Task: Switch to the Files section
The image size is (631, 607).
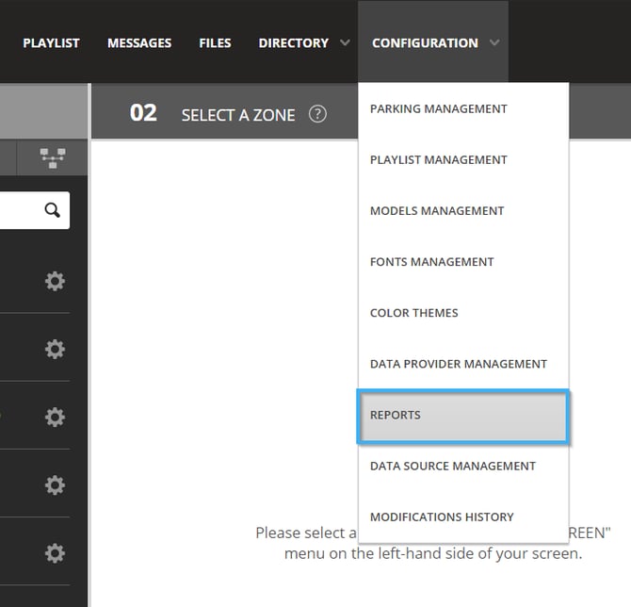Action: click(x=217, y=43)
